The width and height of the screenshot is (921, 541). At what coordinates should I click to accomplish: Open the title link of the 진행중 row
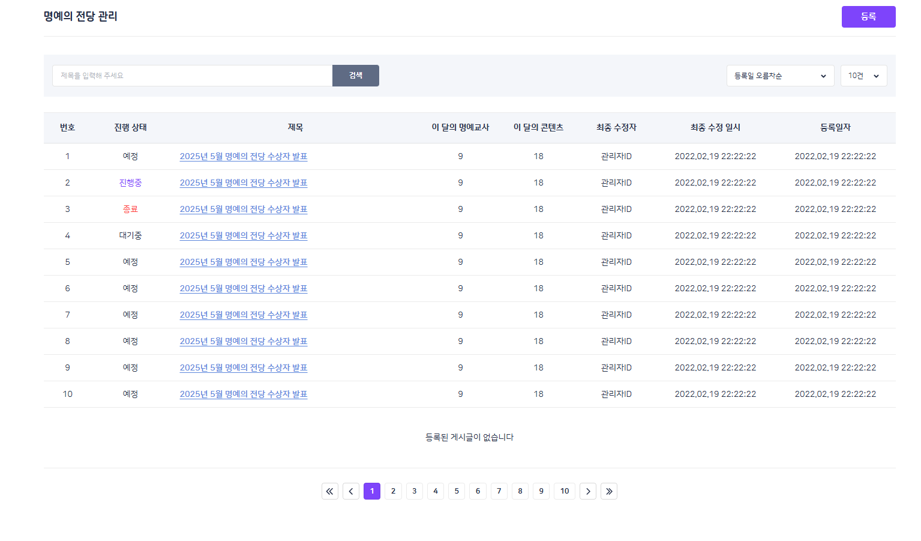(244, 183)
